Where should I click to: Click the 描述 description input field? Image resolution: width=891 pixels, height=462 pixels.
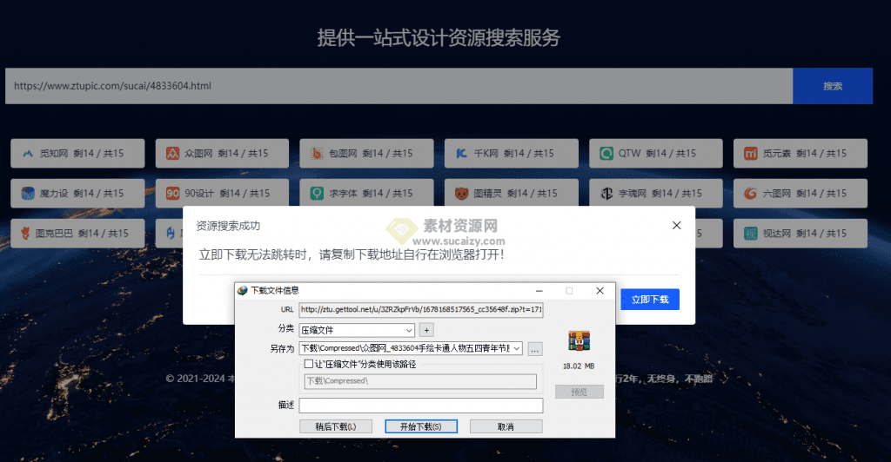[421, 406]
